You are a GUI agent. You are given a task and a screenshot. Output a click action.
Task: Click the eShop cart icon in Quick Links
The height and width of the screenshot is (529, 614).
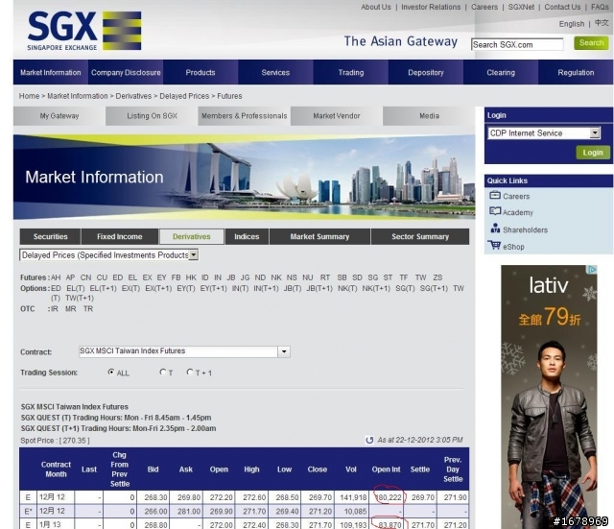(x=494, y=246)
